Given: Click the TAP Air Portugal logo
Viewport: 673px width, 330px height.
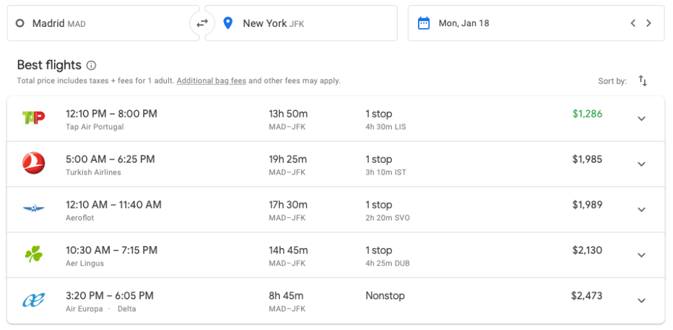Looking at the screenshot, I should point(34,118).
